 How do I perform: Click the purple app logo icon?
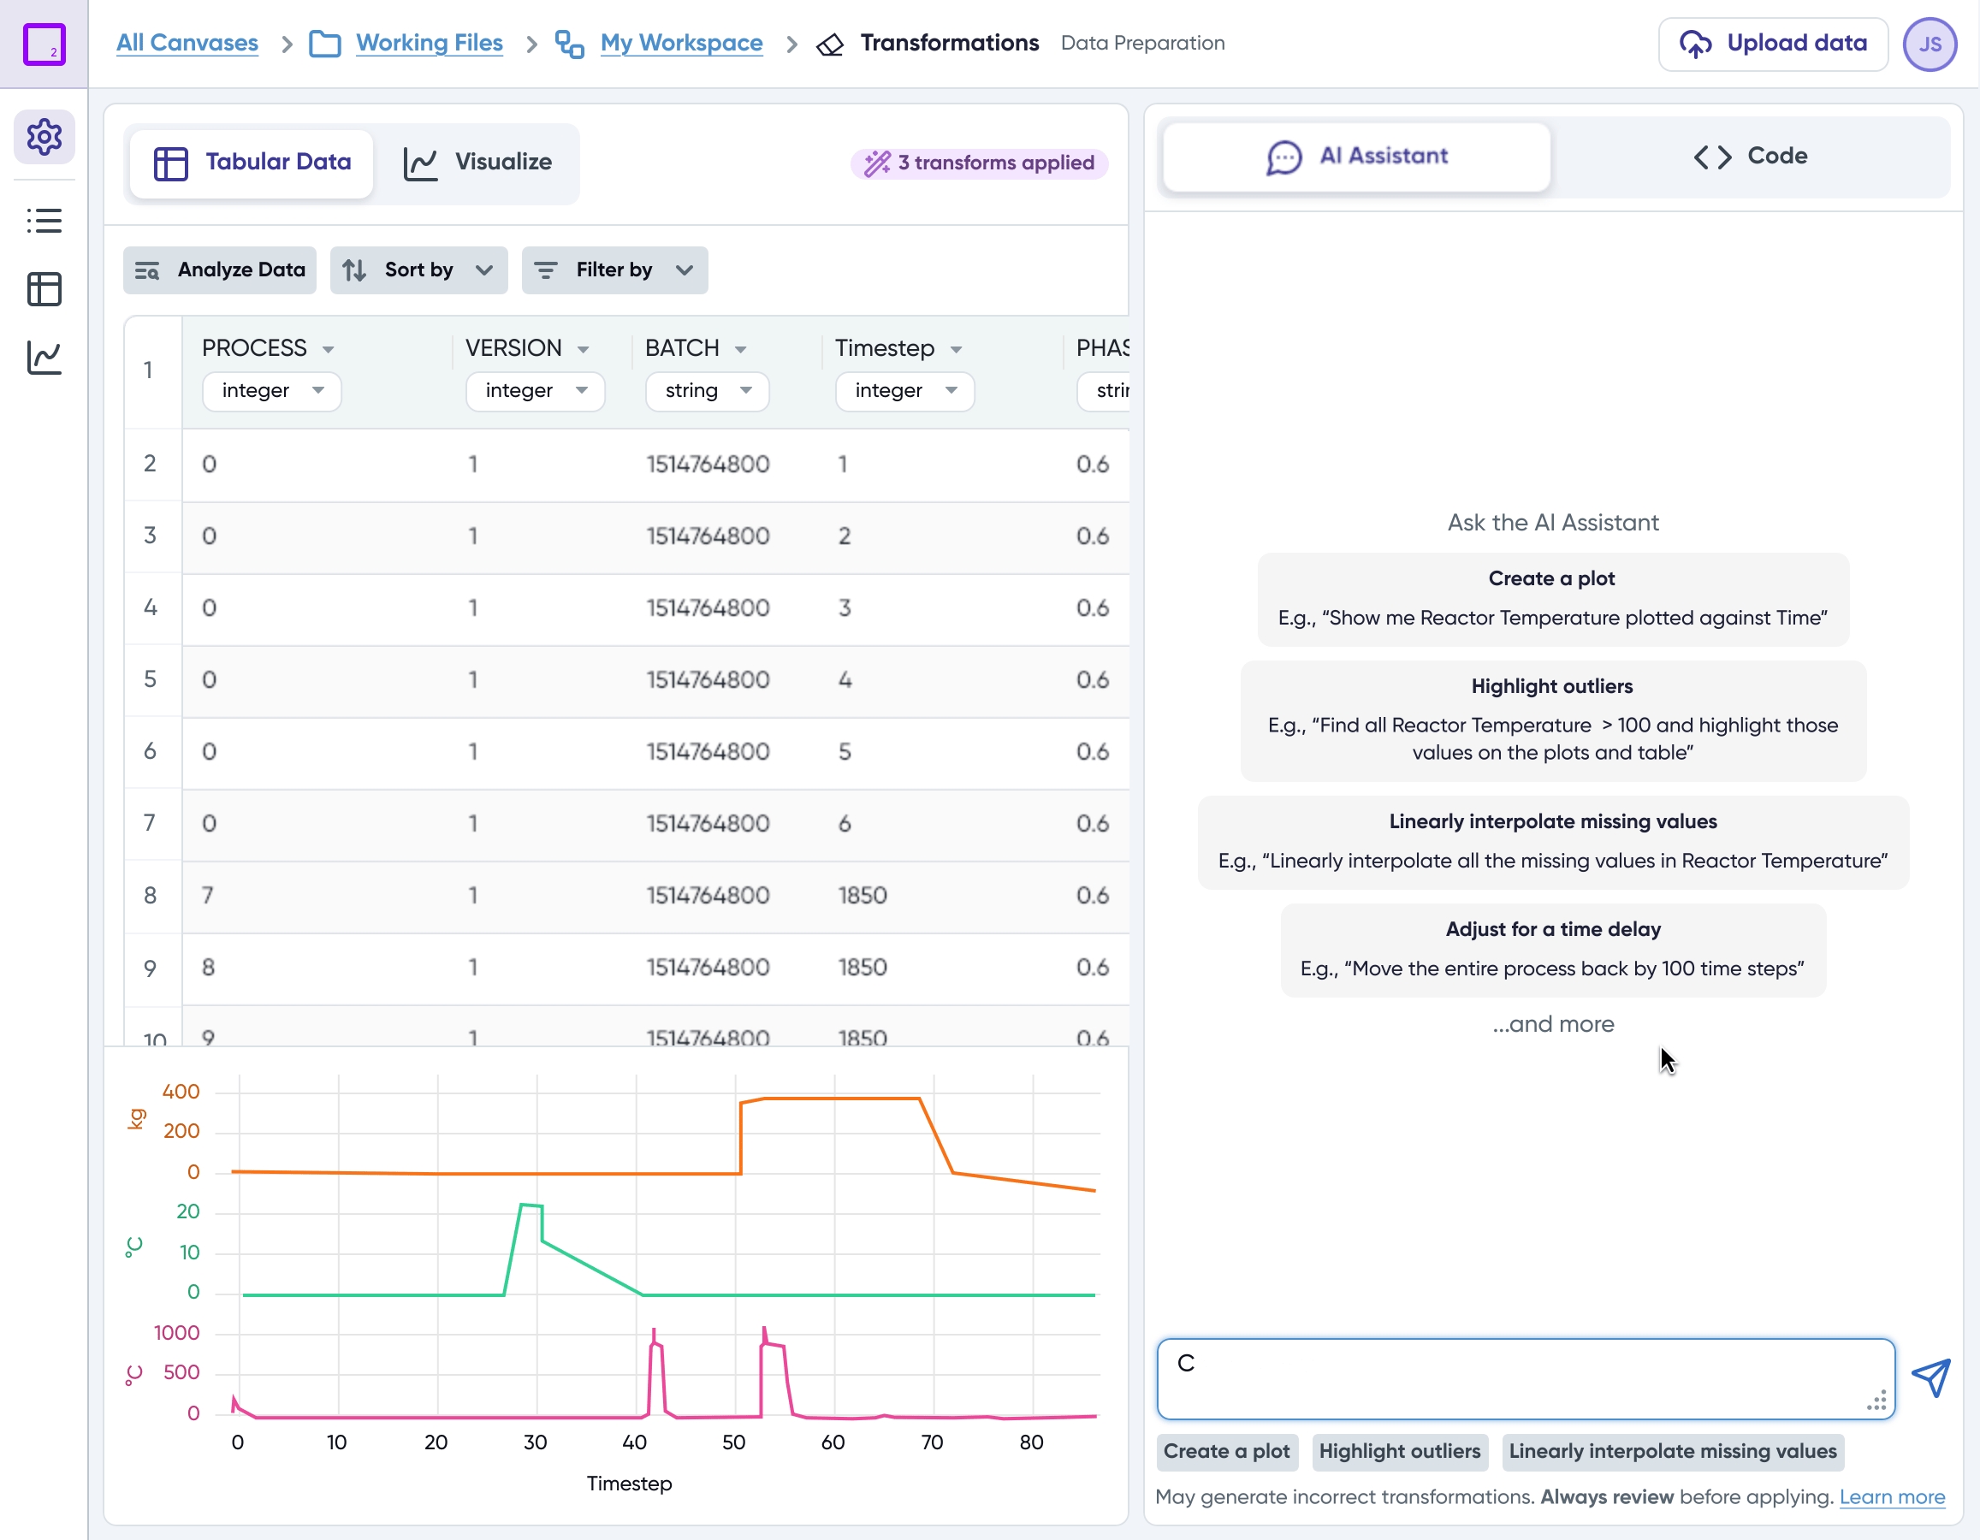(x=44, y=44)
